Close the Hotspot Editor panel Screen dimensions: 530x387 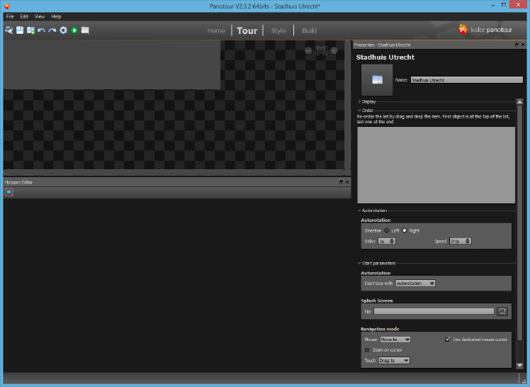pos(347,182)
